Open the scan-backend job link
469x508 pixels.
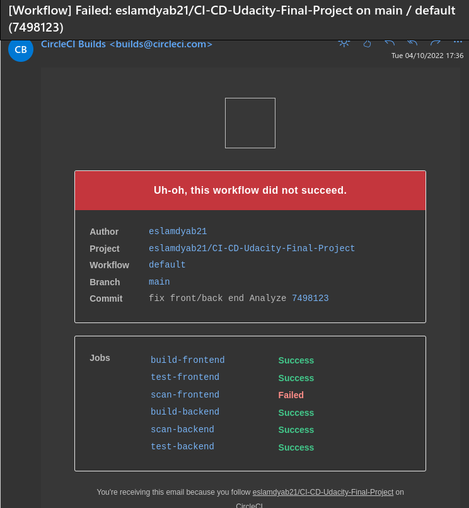(x=183, y=429)
